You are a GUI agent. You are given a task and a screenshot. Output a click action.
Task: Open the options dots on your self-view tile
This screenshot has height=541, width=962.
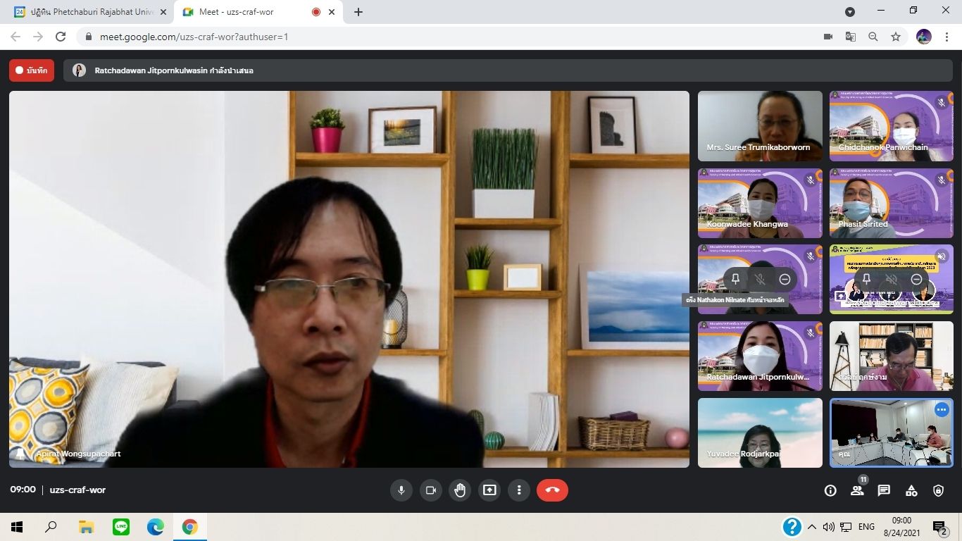click(x=941, y=410)
